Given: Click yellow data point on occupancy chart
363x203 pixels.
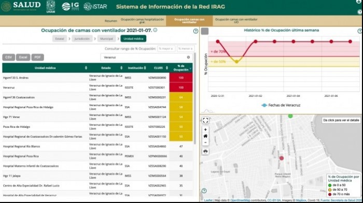Looking at the screenshot, I should [236, 62].
